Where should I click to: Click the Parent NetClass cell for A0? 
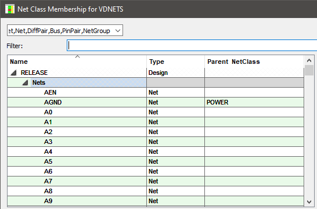pyautogui.click(x=254, y=112)
